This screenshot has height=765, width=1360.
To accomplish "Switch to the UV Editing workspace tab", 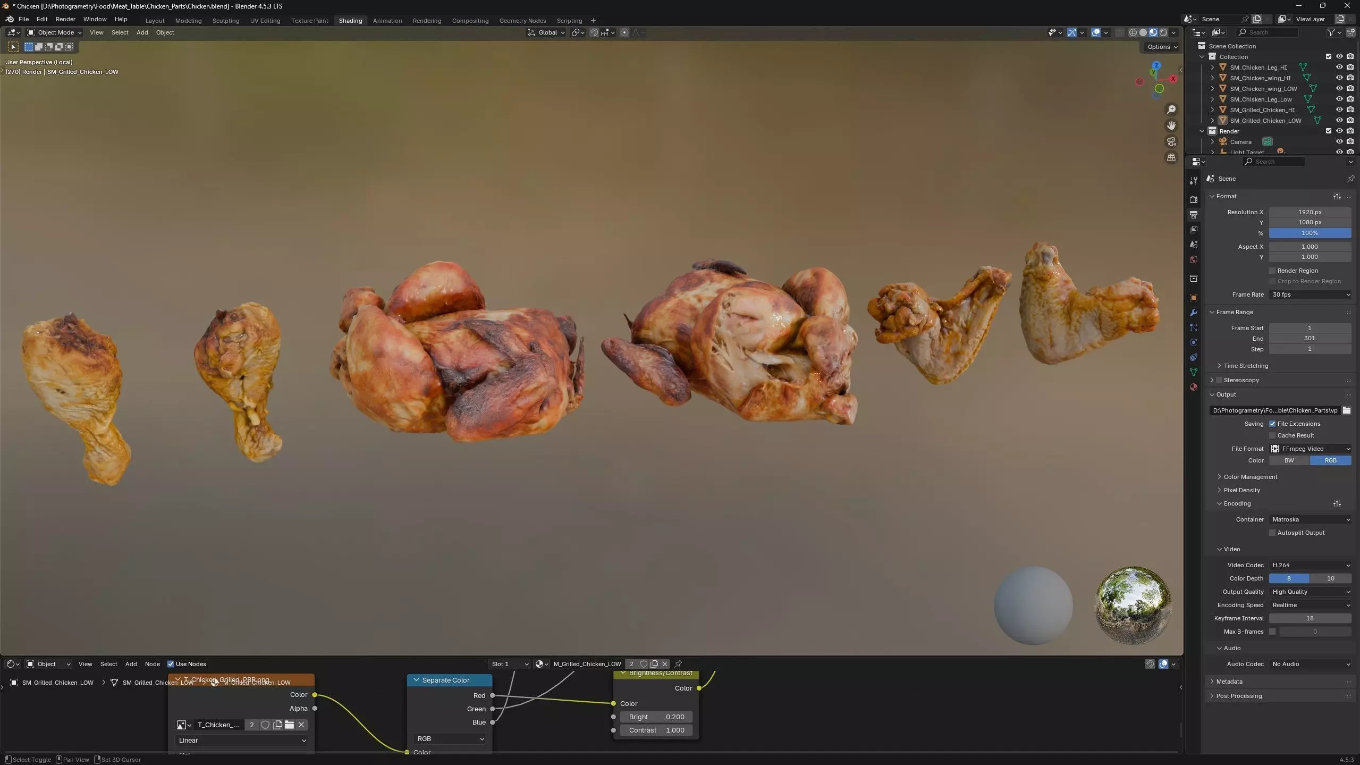I will pos(265,21).
